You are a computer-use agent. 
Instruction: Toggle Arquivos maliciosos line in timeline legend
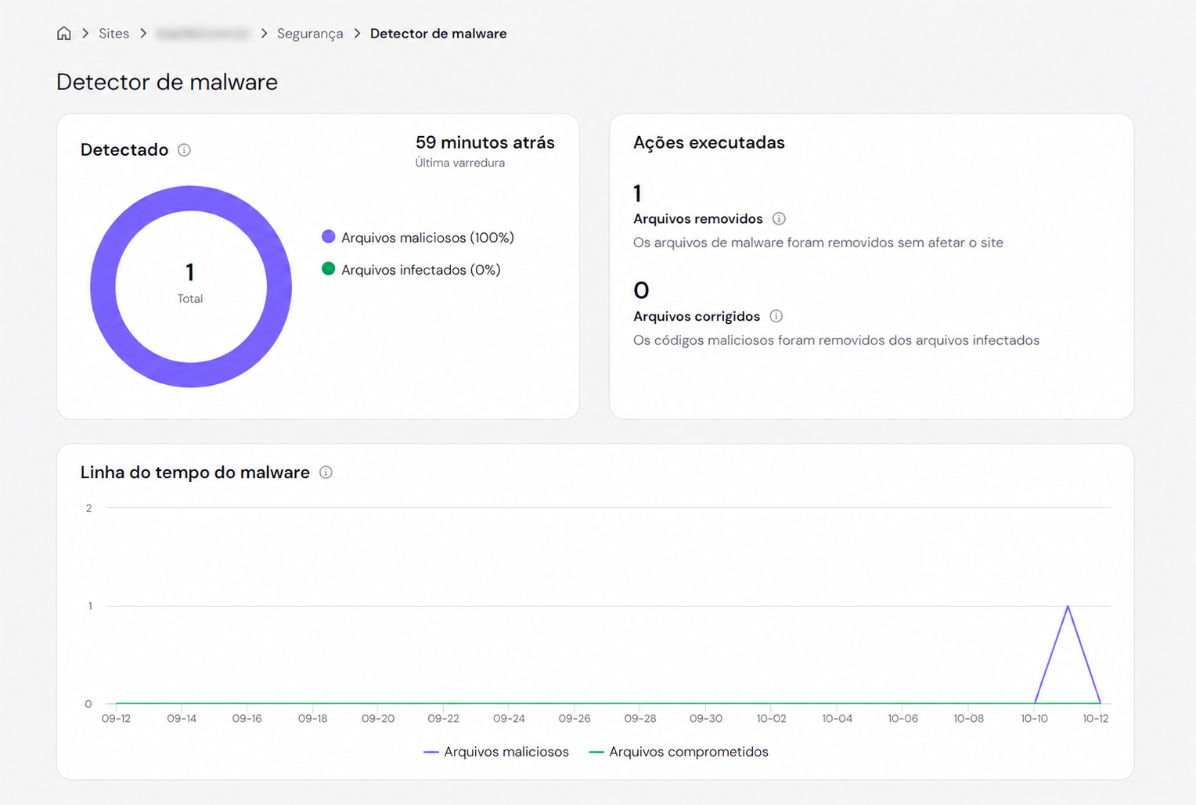(x=496, y=751)
